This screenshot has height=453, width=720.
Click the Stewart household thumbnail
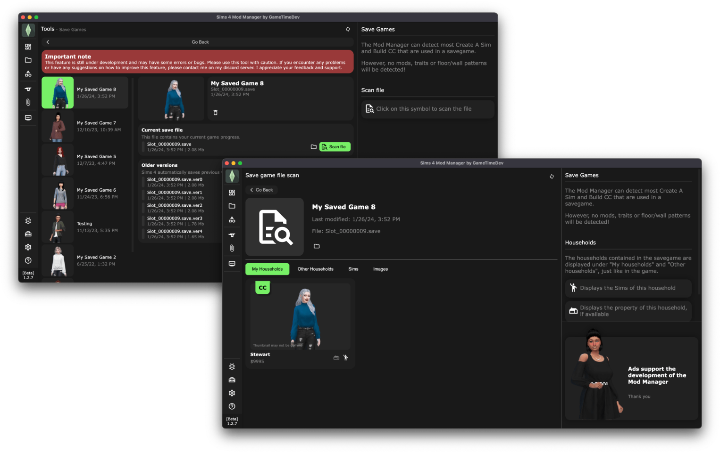tap(301, 315)
